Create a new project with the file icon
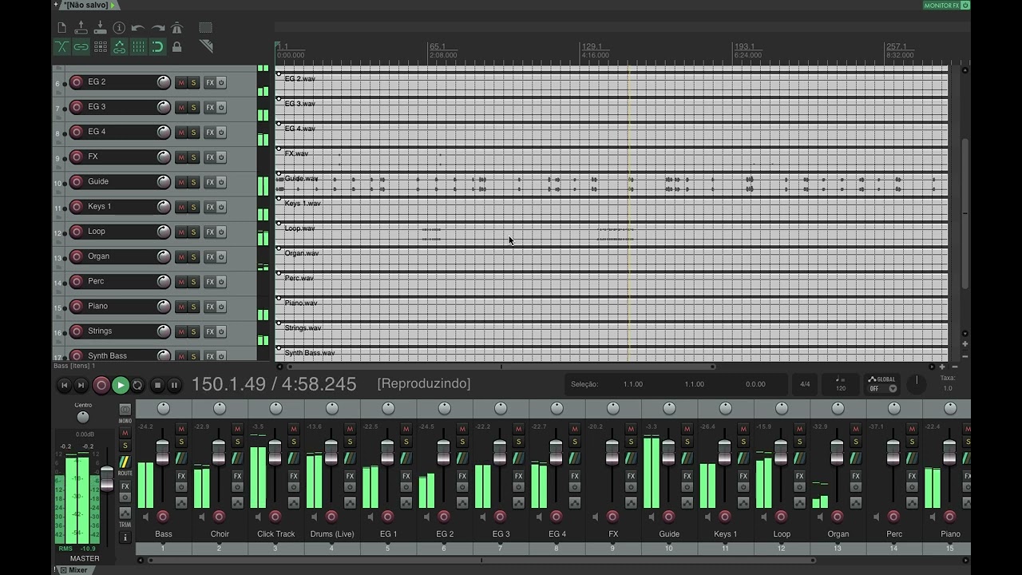1022x575 pixels. pos(61,28)
